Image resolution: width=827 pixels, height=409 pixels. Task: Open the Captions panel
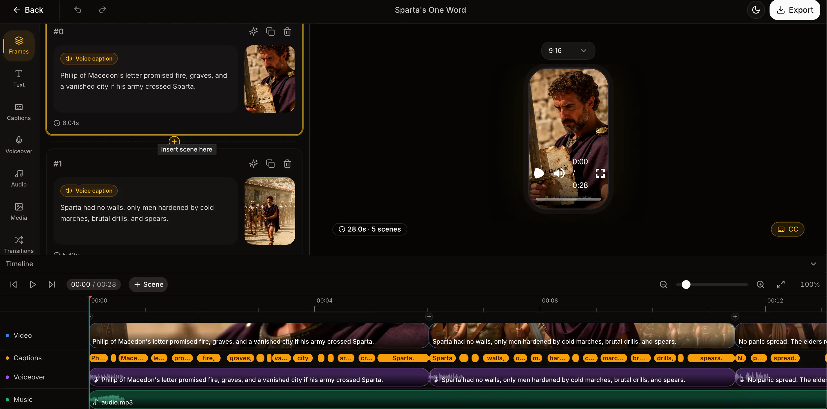(x=19, y=112)
